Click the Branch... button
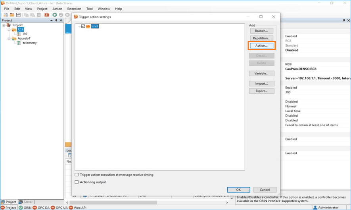This screenshot has height=210, width=351. tap(261, 31)
